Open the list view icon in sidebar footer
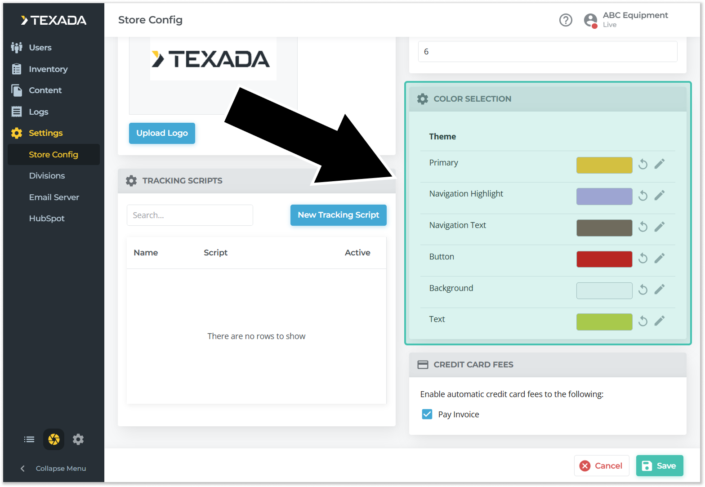This screenshot has height=487, width=705. (x=29, y=439)
